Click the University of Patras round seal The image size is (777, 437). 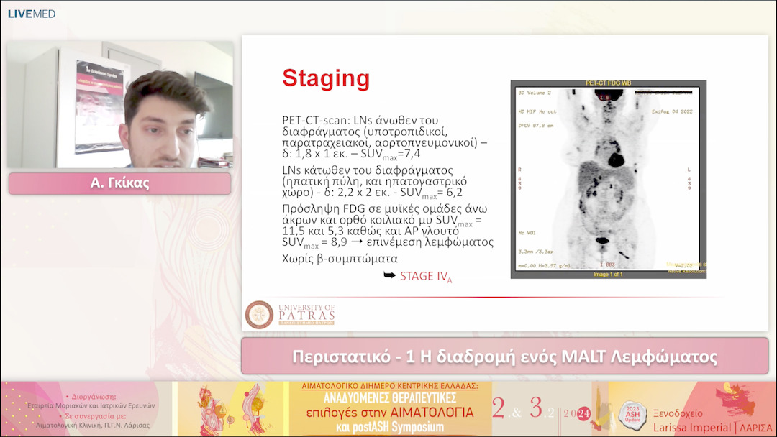(259, 315)
